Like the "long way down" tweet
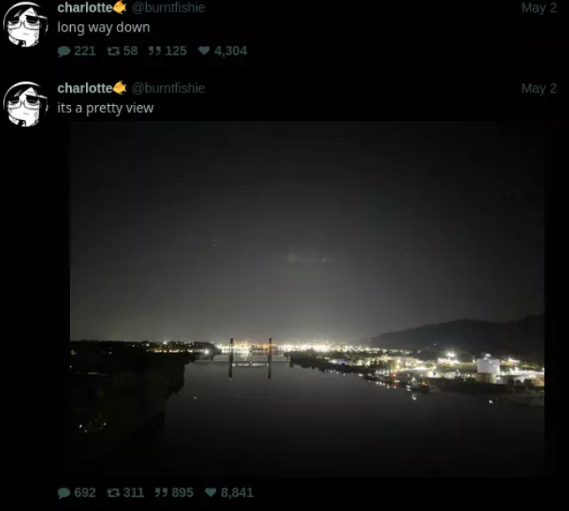Screen dimensions: 569x511 [204, 51]
